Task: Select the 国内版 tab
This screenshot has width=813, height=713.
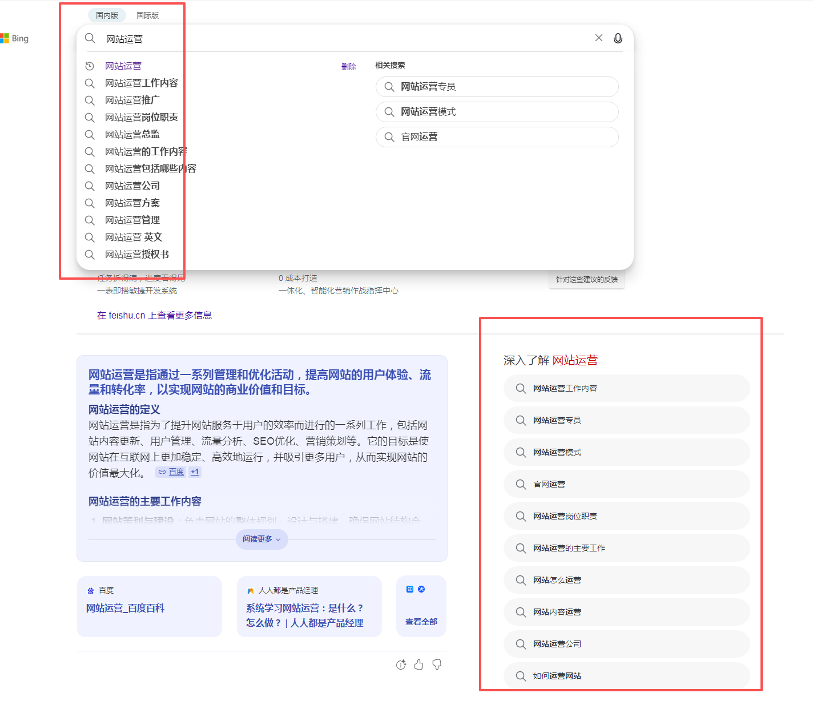Action: coord(107,15)
